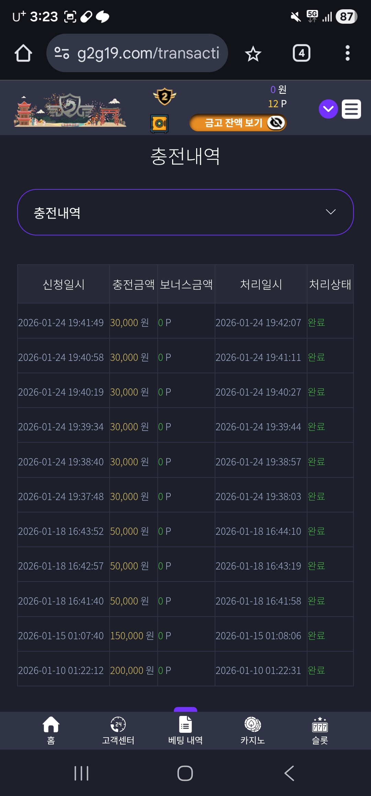The width and height of the screenshot is (371, 796).
Task: Click site info icon in address bar
Action: (x=62, y=53)
